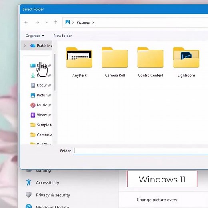Click the Folder name input field
The width and height of the screenshot is (208, 208).
140,151
